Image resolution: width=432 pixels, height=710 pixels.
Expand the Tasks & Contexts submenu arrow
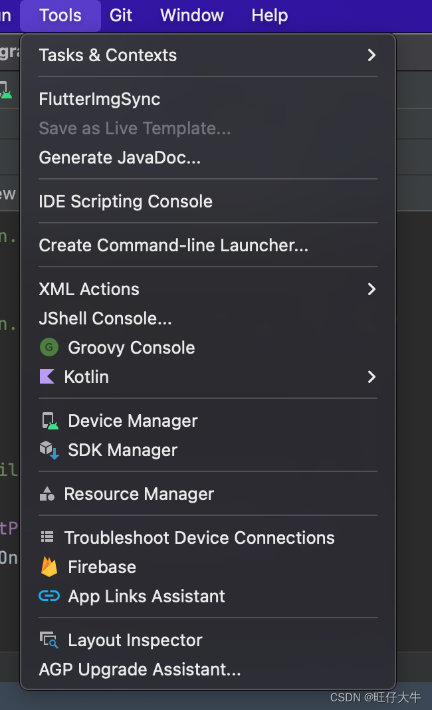372,55
